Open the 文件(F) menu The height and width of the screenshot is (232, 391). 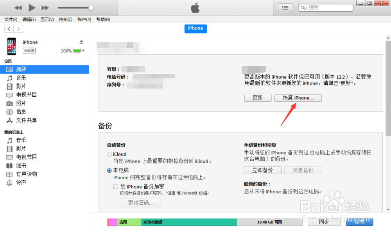coord(11,19)
